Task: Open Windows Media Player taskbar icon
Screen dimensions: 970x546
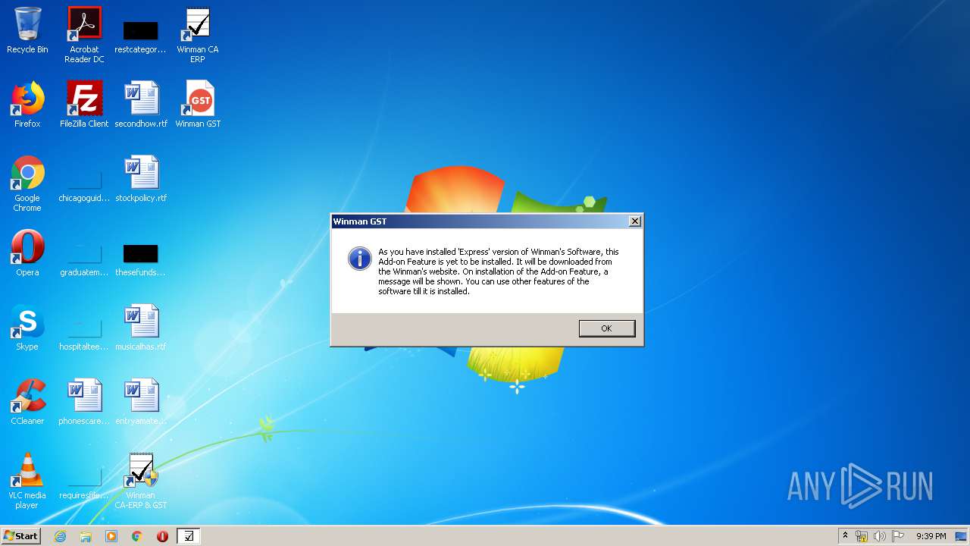Action: [111, 536]
